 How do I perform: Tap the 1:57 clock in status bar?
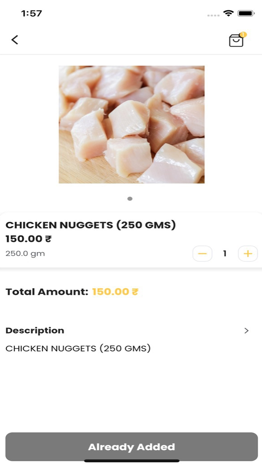(x=31, y=13)
